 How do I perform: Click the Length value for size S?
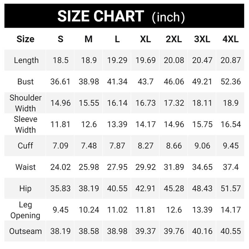(60, 60)
